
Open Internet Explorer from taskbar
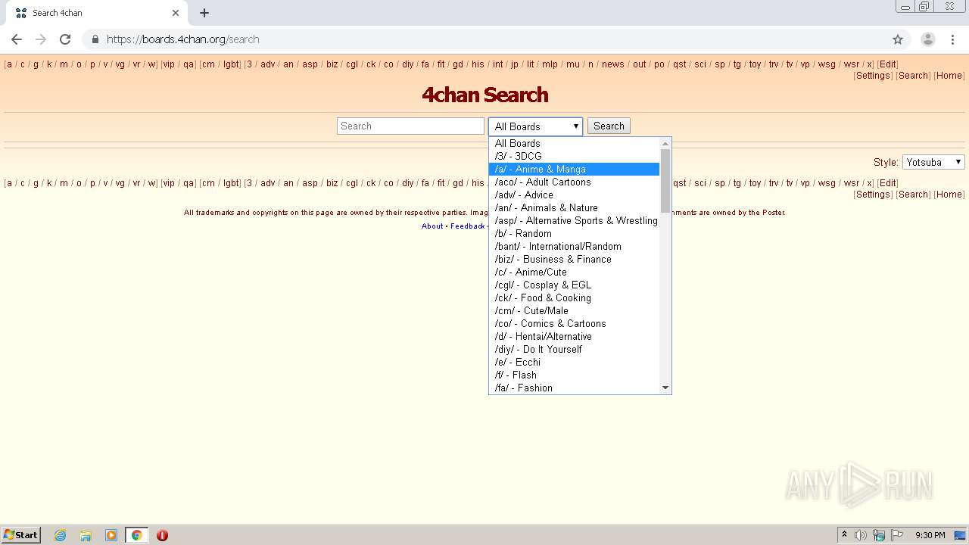point(60,535)
